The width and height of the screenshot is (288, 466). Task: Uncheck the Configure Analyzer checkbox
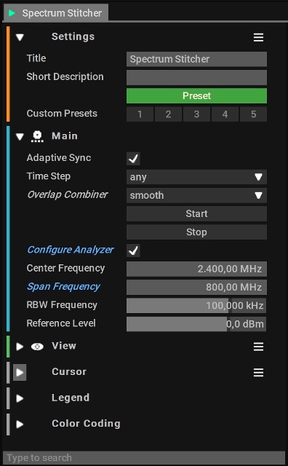coord(133,250)
